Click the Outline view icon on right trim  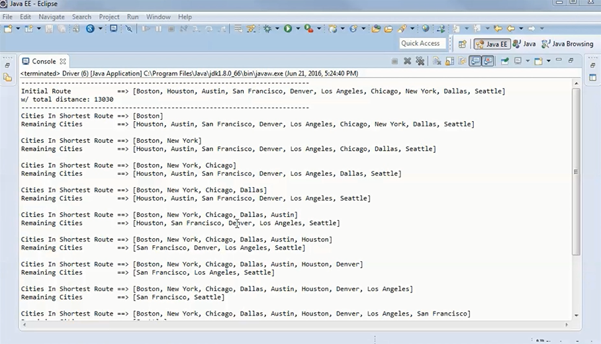pos(593,77)
